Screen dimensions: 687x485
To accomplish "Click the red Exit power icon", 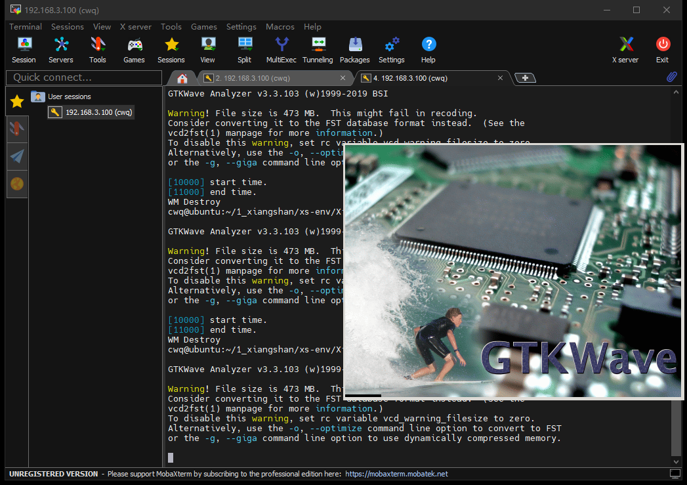I will pos(663,50).
